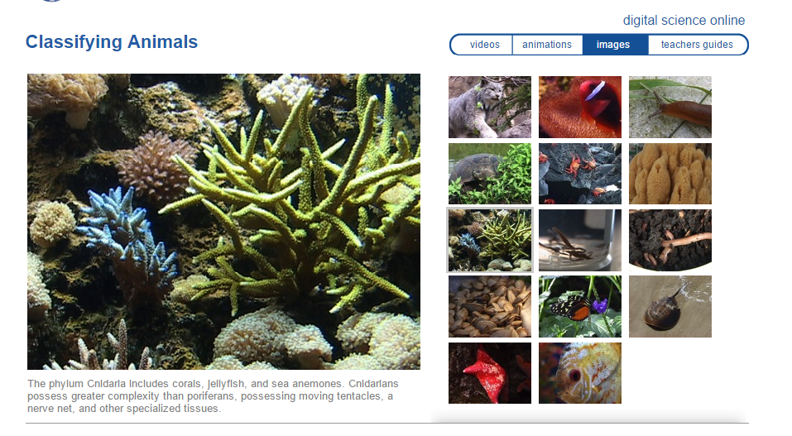Open the teachers guides tab
The image size is (792, 436).
click(x=697, y=45)
